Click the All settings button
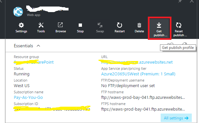 point(176,118)
